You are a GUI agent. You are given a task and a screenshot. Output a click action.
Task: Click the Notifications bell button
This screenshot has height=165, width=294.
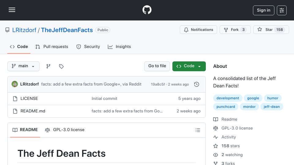click(198, 30)
